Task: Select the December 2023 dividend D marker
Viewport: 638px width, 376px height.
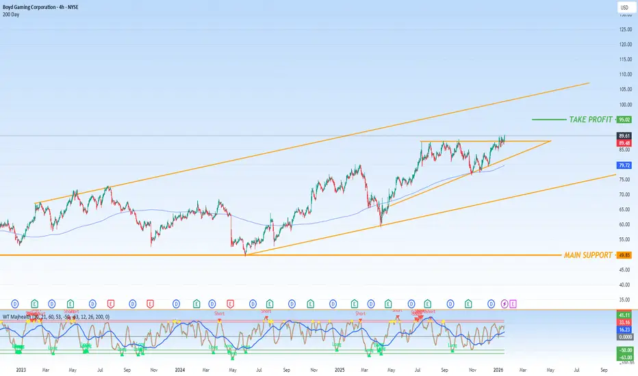Action: pyautogui.click(x=176, y=304)
